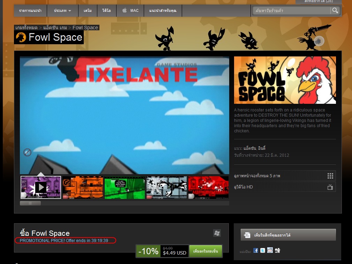Viewport: 352px width, 264px height.
Task: Click the grid icon for all screenshots
Action: 330,176
